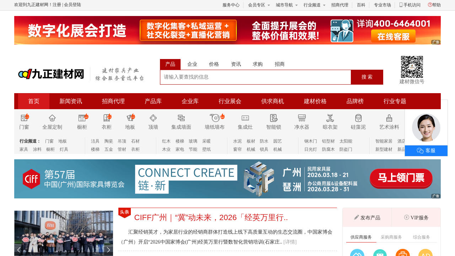Open 招商代理 in main navigation bar
This screenshot has height=256, width=455.
coord(113,101)
